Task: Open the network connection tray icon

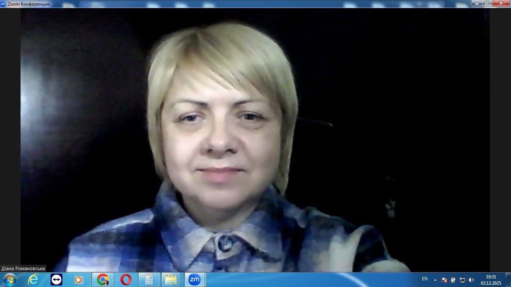Action: [462, 280]
